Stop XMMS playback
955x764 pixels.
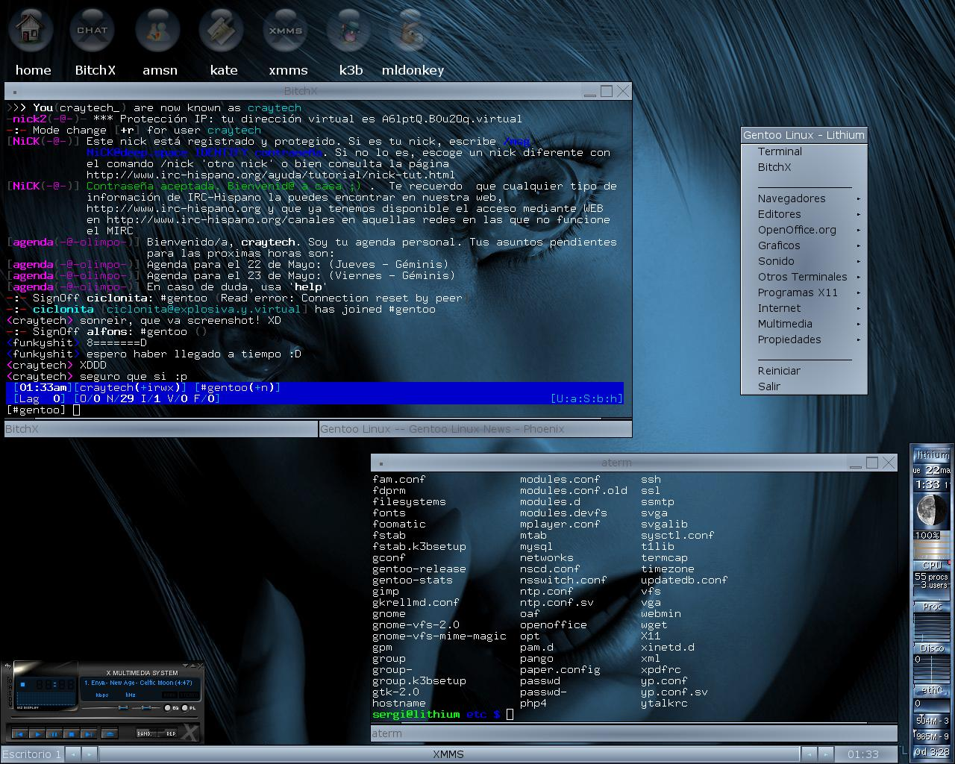click(72, 734)
